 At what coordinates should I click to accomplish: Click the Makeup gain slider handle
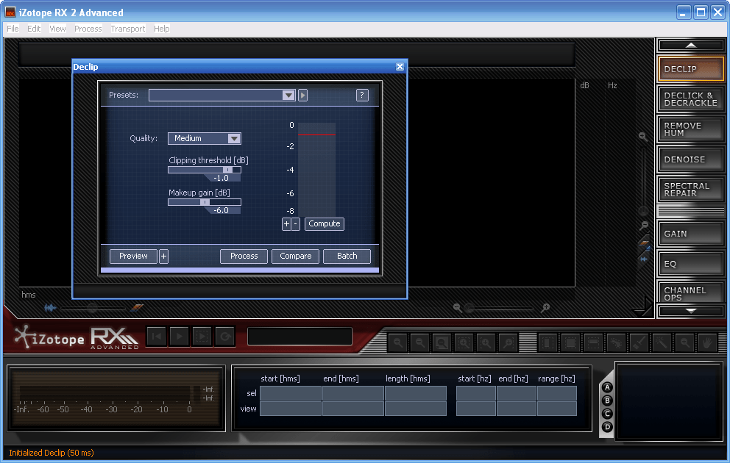[x=205, y=202]
